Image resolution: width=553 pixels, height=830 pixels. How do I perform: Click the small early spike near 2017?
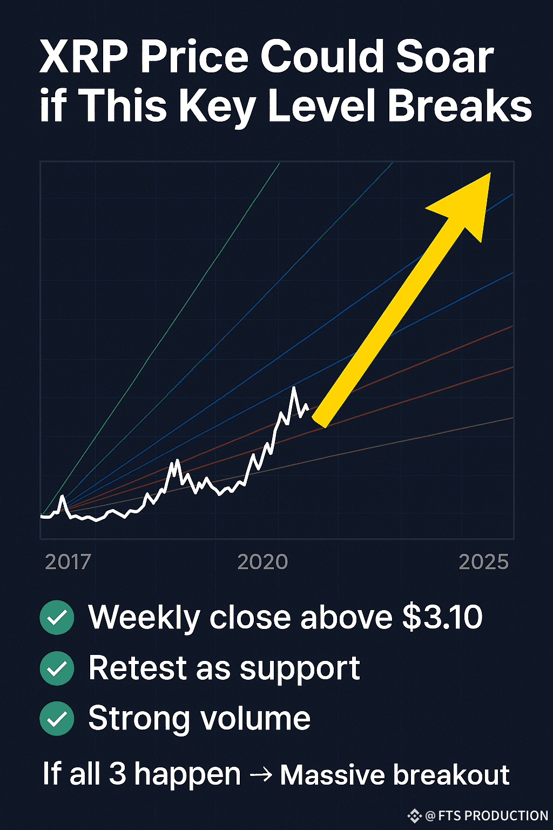(62, 496)
